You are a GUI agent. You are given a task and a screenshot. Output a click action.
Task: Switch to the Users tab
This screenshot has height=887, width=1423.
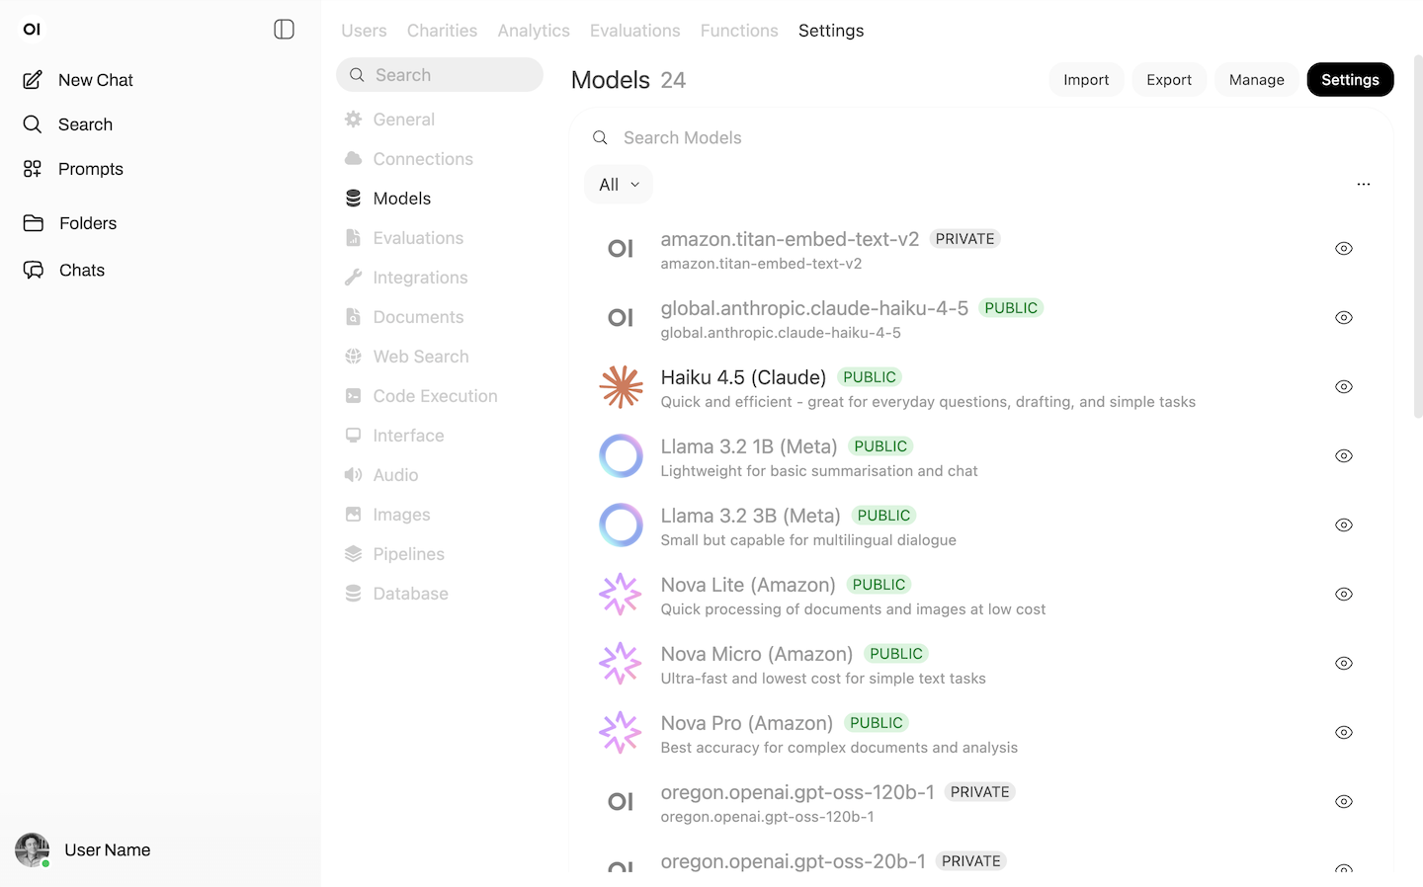(364, 31)
